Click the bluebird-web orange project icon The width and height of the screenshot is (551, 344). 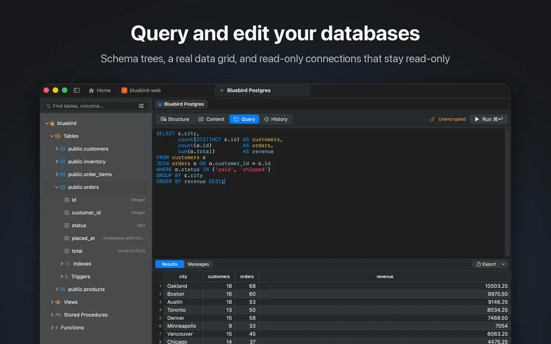[124, 90]
